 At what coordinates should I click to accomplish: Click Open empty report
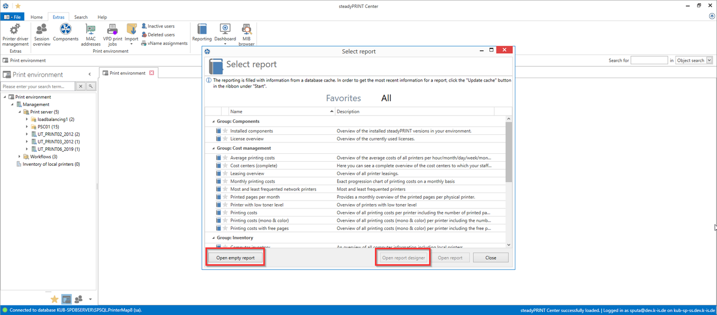click(x=235, y=258)
